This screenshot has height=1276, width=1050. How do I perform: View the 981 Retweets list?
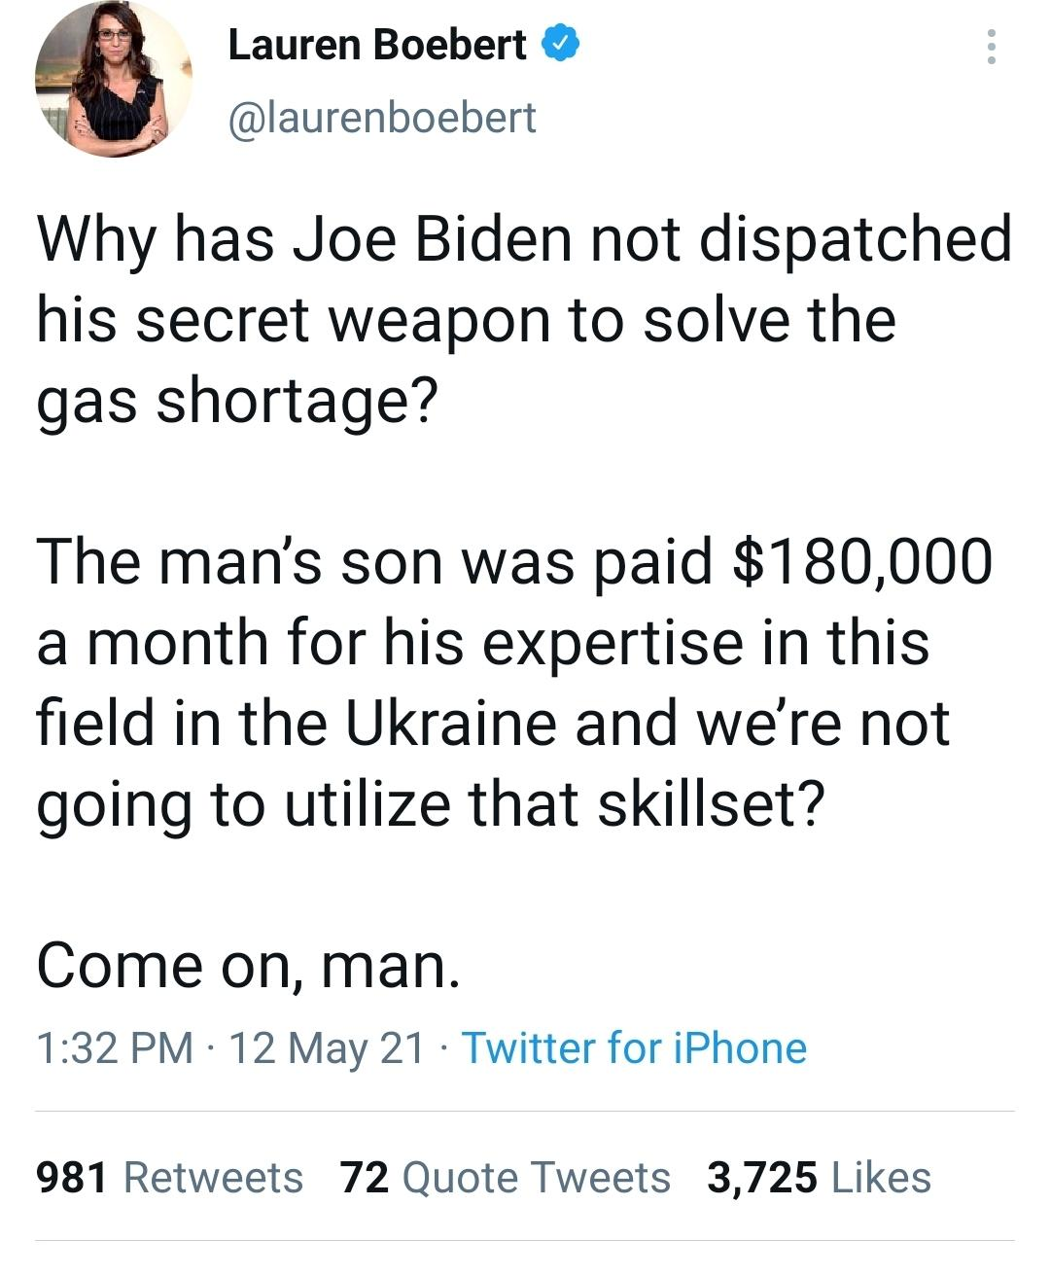(x=170, y=1177)
